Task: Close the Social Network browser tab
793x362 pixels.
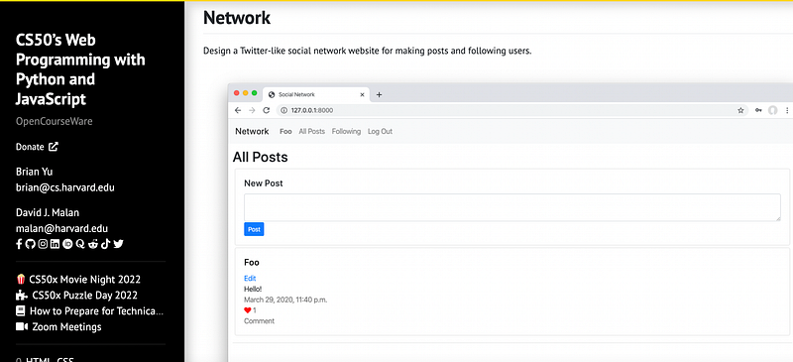Action: tap(362, 94)
